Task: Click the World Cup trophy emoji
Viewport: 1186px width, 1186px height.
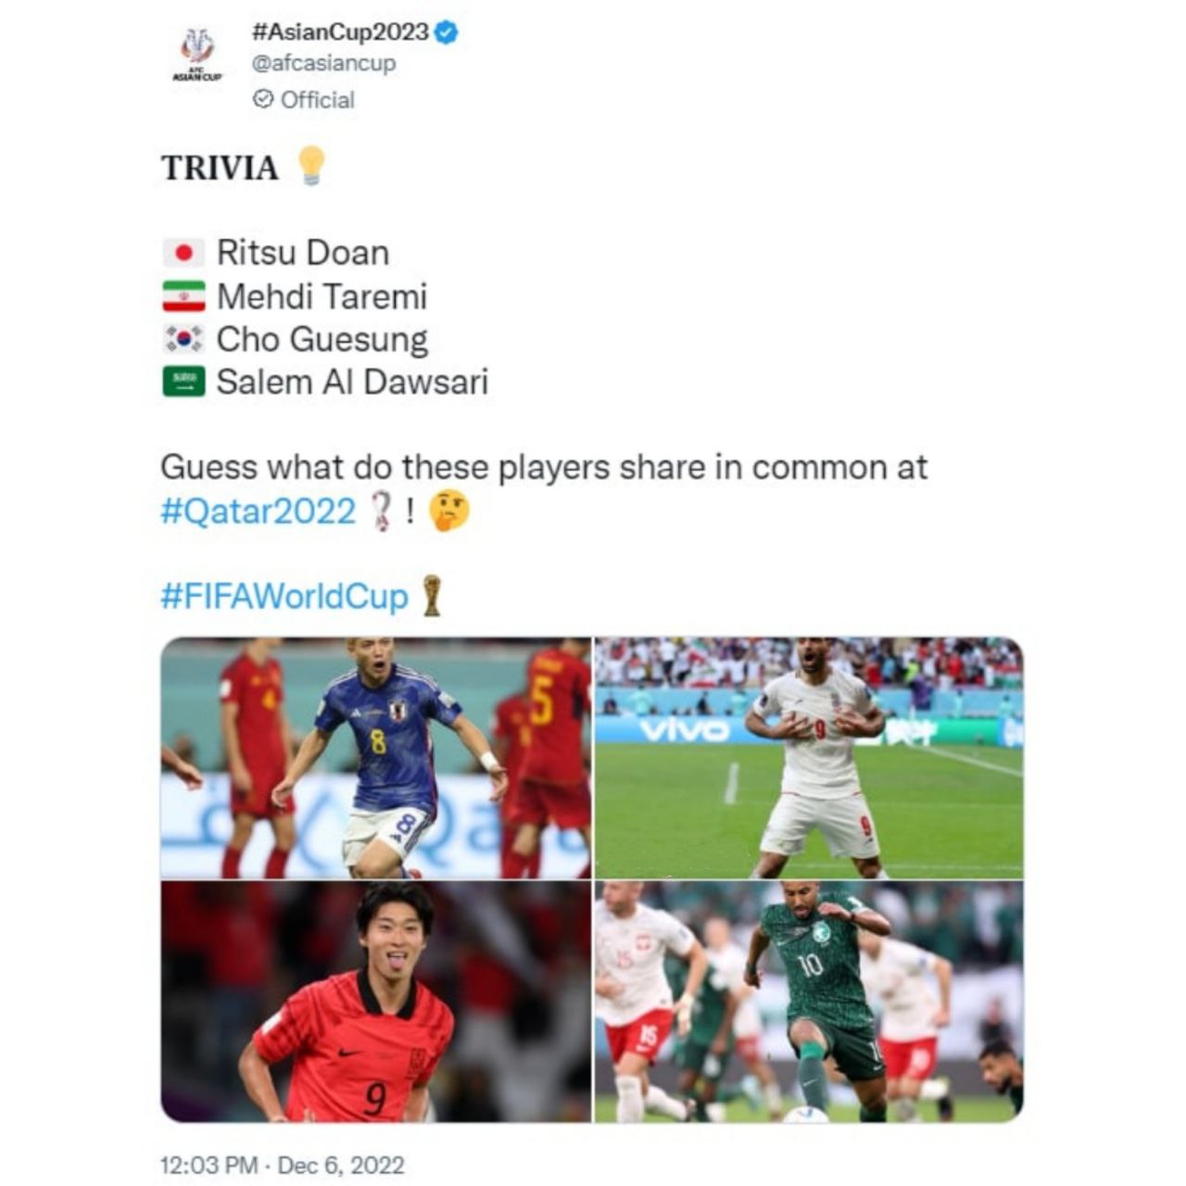Action: [431, 596]
